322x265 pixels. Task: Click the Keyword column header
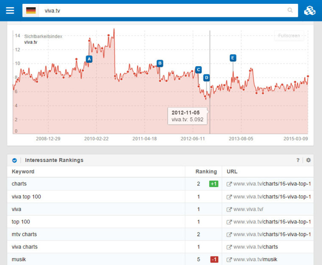click(x=23, y=172)
